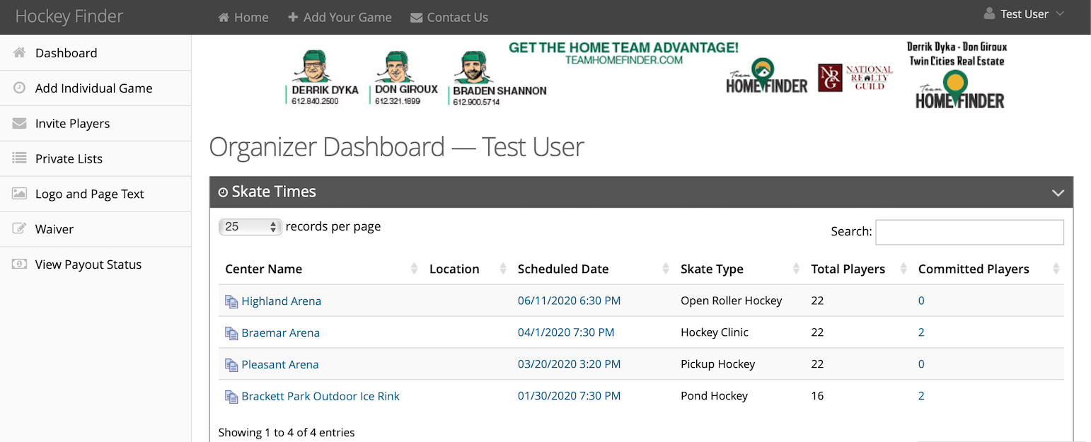This screenshot has height=442, width=1091.
Task: Click the committed players count for Pond Hockey
Action: [x=921, y=396]
